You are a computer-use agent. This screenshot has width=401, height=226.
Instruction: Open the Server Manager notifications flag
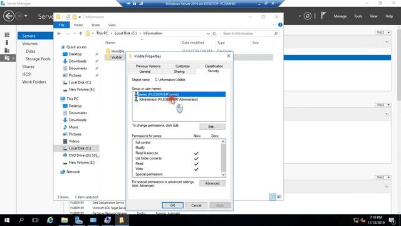pos(323,16)
